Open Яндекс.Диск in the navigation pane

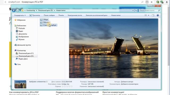tap(22, 59)
